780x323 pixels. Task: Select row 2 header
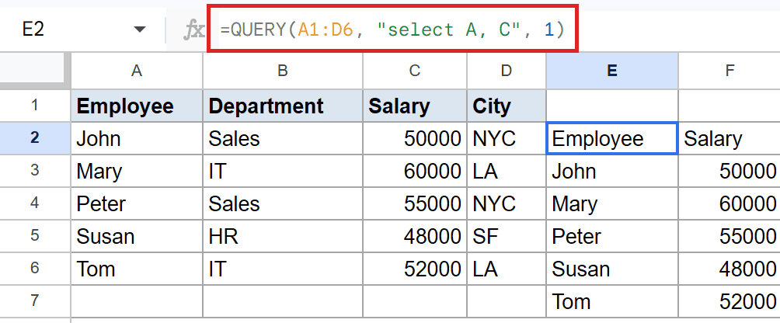point(35,137)
